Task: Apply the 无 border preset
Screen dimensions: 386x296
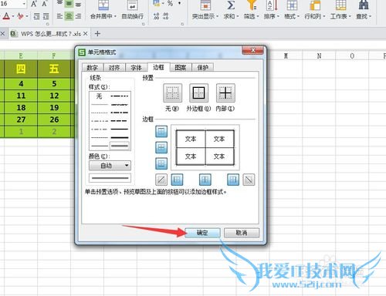Action: (x=172, y=93)
